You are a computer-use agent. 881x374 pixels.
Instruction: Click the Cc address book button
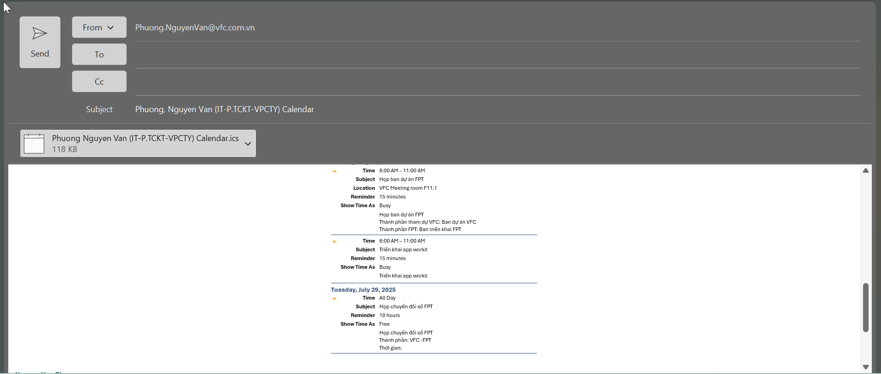(99, 82)
